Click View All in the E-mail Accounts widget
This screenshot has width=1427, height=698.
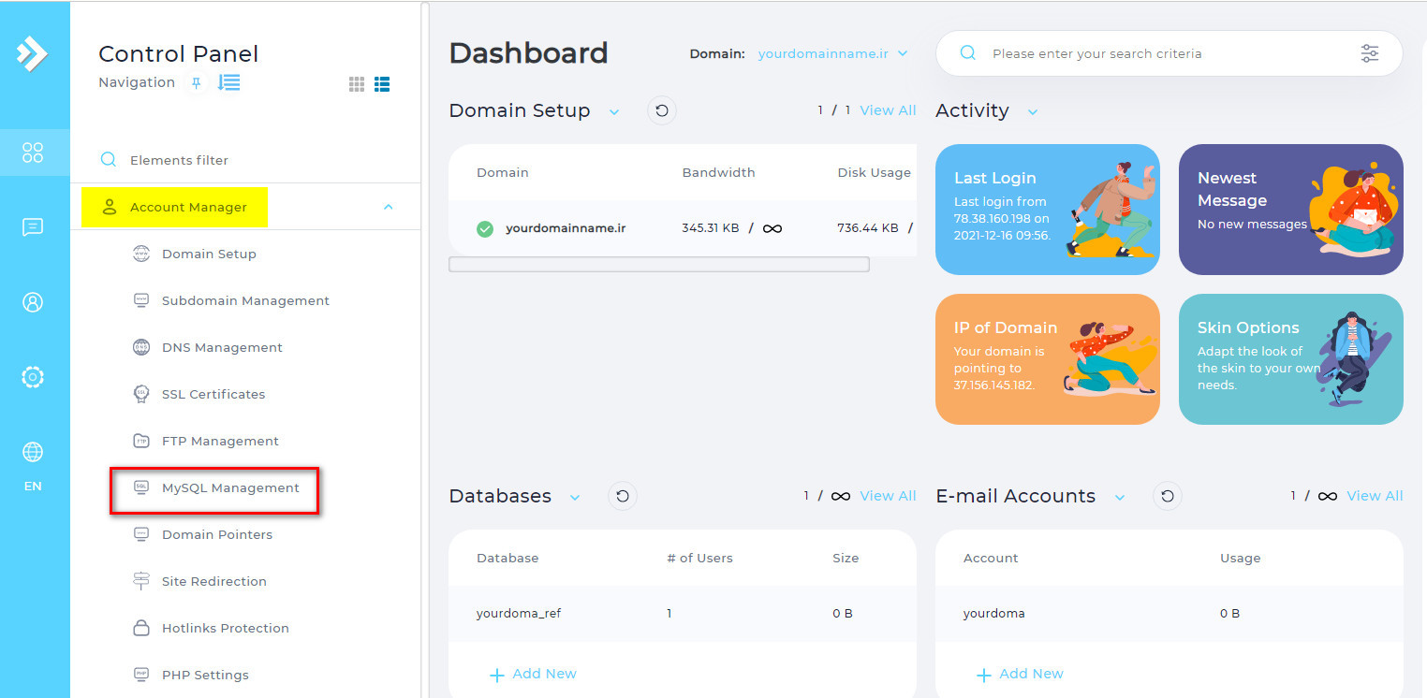(1375, 496)
